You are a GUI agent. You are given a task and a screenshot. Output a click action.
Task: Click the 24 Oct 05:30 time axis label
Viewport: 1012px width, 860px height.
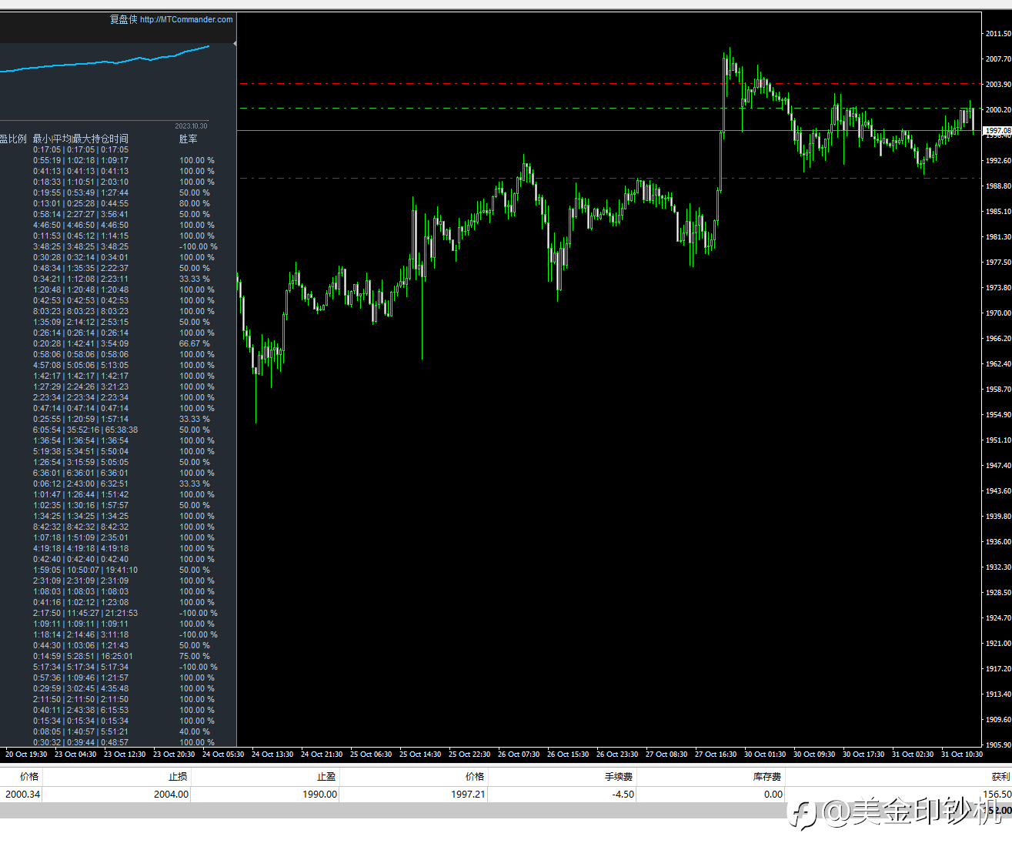(x=223, y=754)
